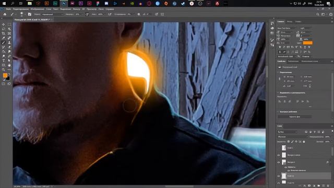
Task: Toggle lock all padlock in Layers
Action: point(304,142)
